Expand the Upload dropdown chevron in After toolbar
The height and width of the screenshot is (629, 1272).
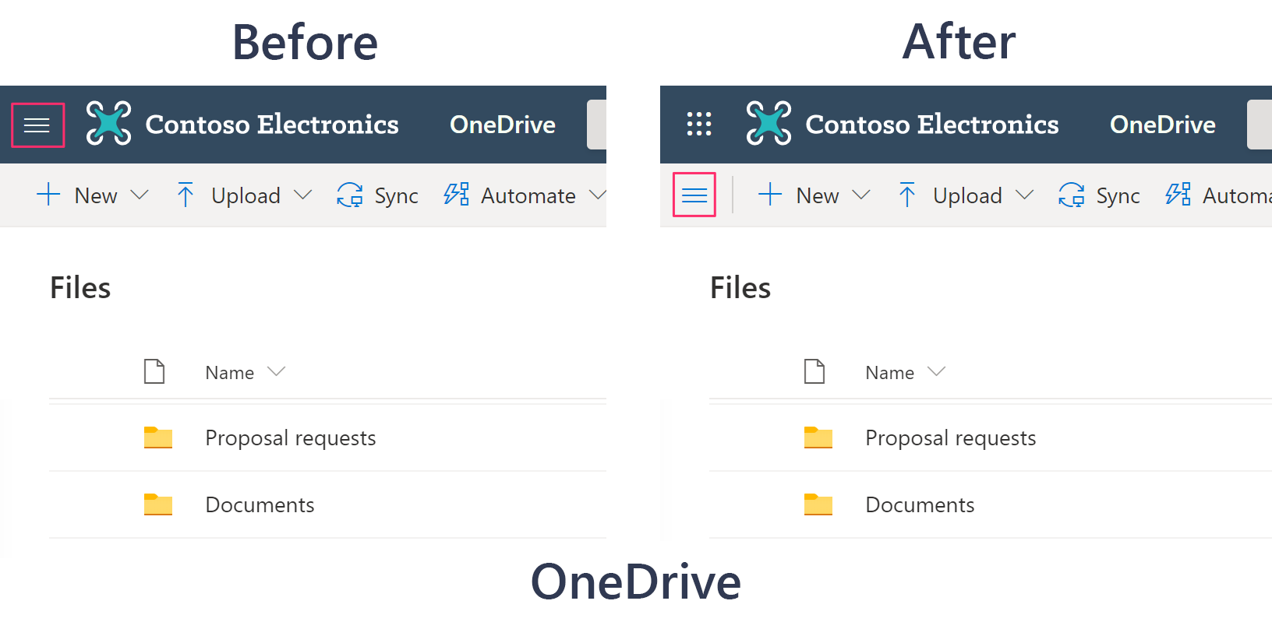[1025, 195]
